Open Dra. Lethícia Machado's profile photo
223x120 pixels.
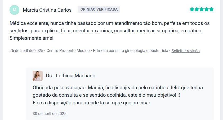coord(37,76)
